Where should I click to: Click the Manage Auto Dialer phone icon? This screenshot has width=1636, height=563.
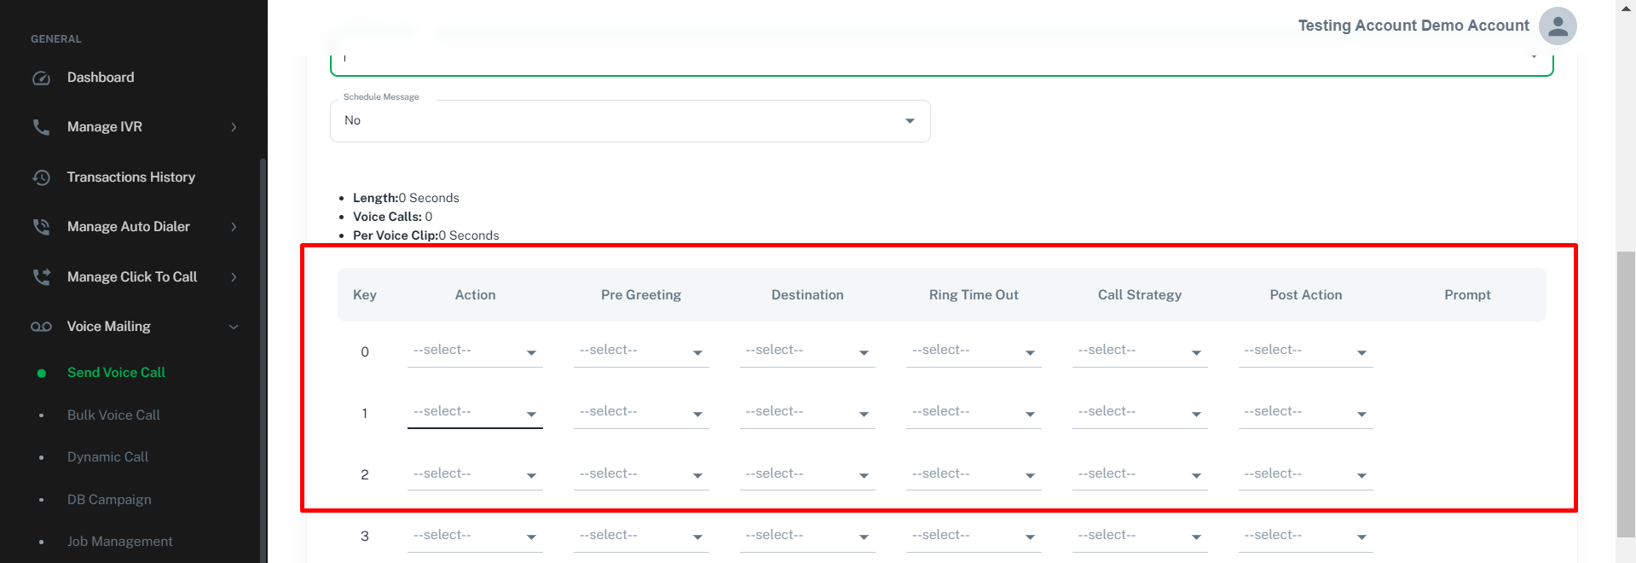tap(41, 227)
